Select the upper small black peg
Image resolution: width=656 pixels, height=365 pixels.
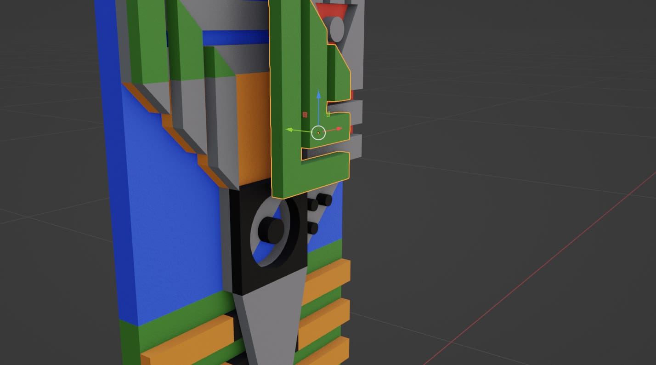click(324, 200)
